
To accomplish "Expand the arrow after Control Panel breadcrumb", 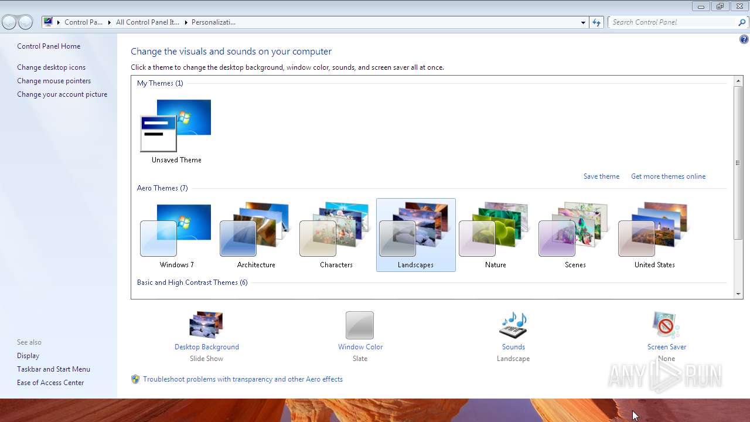I will click(x=110, y=22).
